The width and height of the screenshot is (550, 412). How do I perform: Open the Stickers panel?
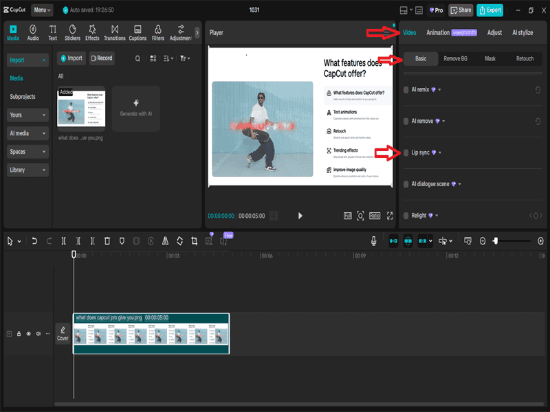(x=72, y=32)
